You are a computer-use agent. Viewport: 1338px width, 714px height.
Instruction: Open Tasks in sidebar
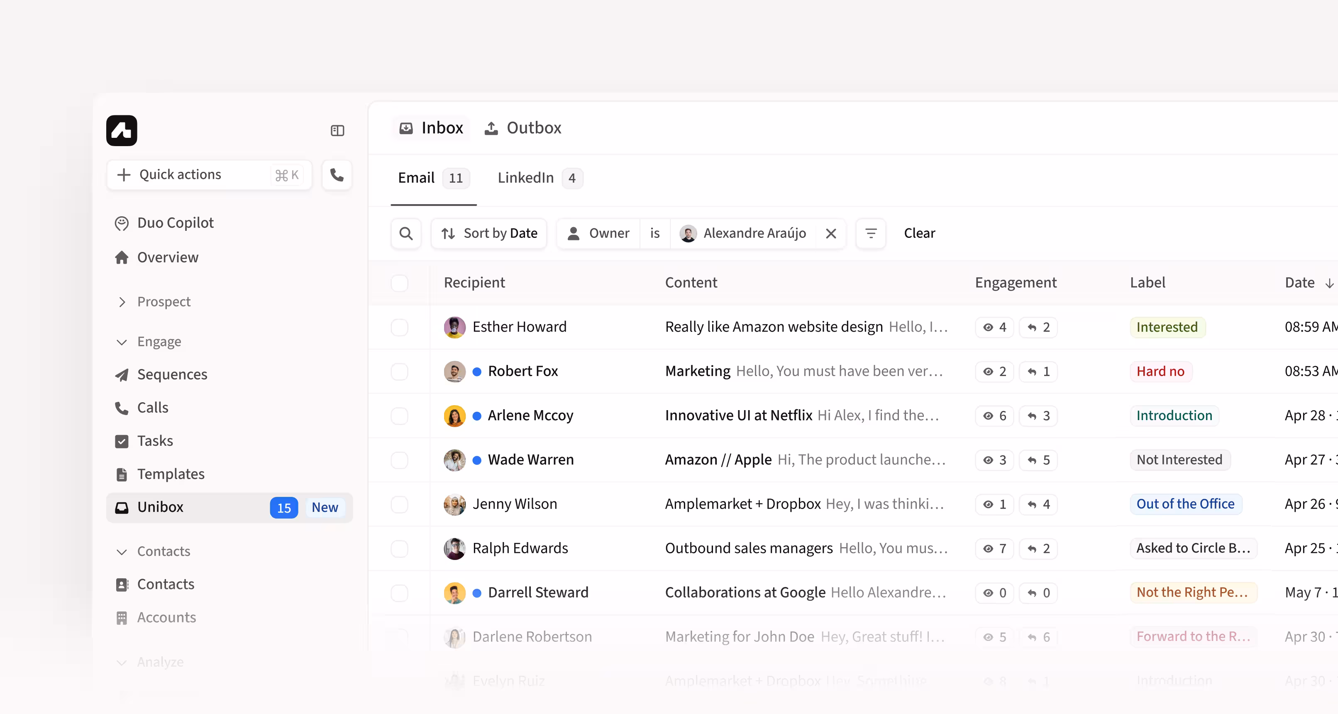coord(144,441)
